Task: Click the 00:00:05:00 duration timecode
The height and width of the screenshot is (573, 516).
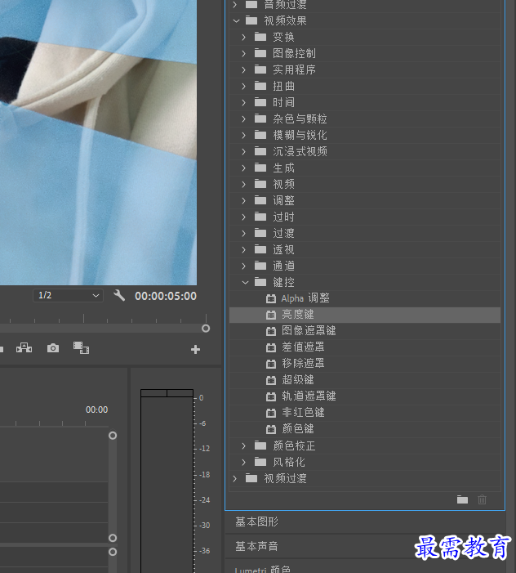Action: pyautogui.click(x=166, y=296)
